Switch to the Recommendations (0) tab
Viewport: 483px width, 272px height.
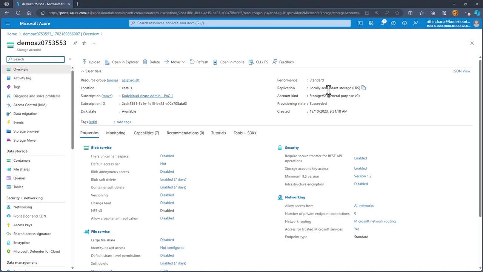tap(185, 133)
